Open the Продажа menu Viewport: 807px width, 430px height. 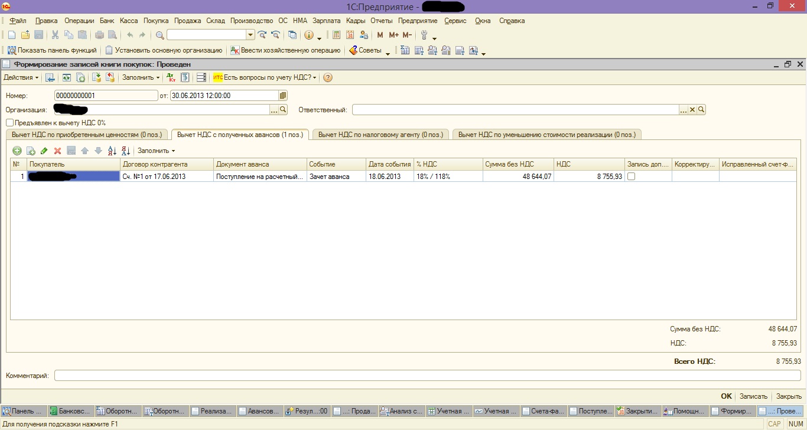point(187,21)
